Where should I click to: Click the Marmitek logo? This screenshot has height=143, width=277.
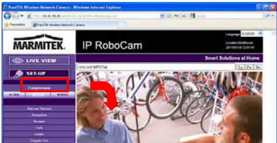click(39, 42)
